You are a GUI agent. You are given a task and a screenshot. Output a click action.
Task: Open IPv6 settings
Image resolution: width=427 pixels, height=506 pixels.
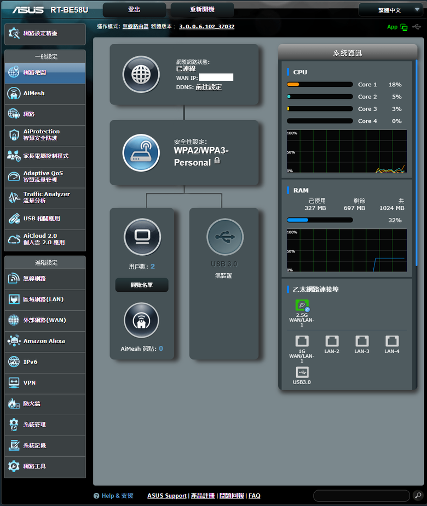tap(45, 362)
